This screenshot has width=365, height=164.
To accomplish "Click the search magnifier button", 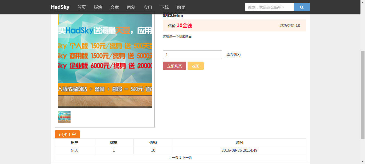I will [302, 7].
